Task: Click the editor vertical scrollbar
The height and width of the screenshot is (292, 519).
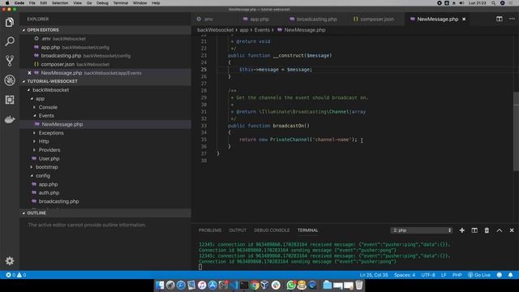Action: (x=516, y=131)
